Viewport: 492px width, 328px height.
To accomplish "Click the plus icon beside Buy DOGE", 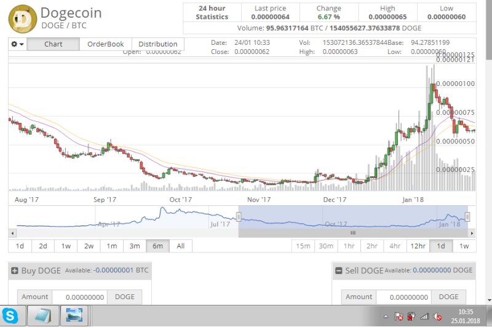I will [x=15, y=270].
